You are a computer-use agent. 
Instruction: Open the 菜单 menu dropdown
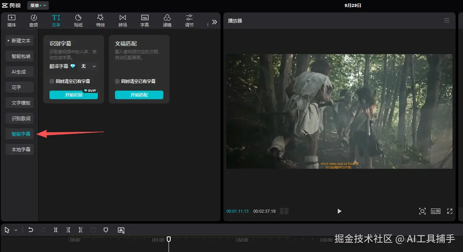tap(38, 5)
